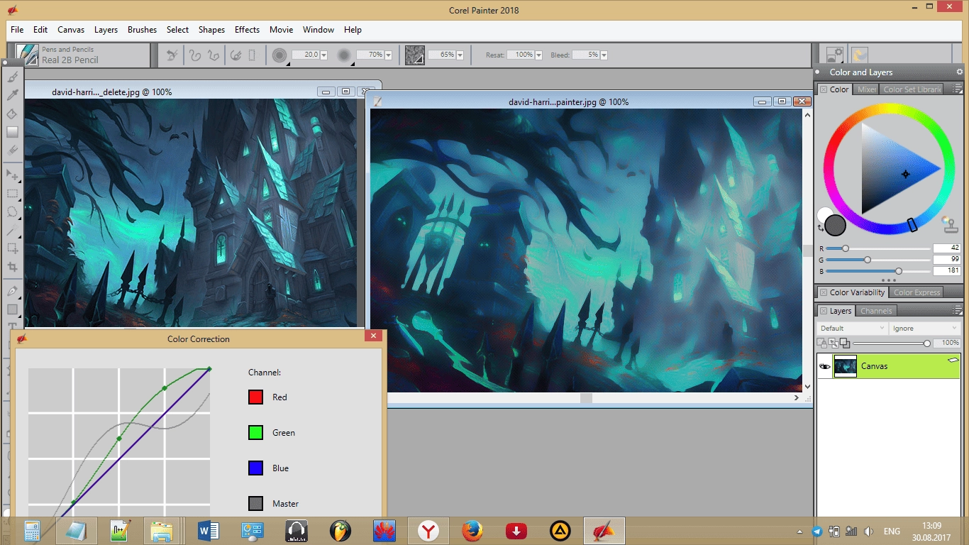Select the Brush tool in the toolbox
The width and height of the screenshot is (969, 545).
13,77
